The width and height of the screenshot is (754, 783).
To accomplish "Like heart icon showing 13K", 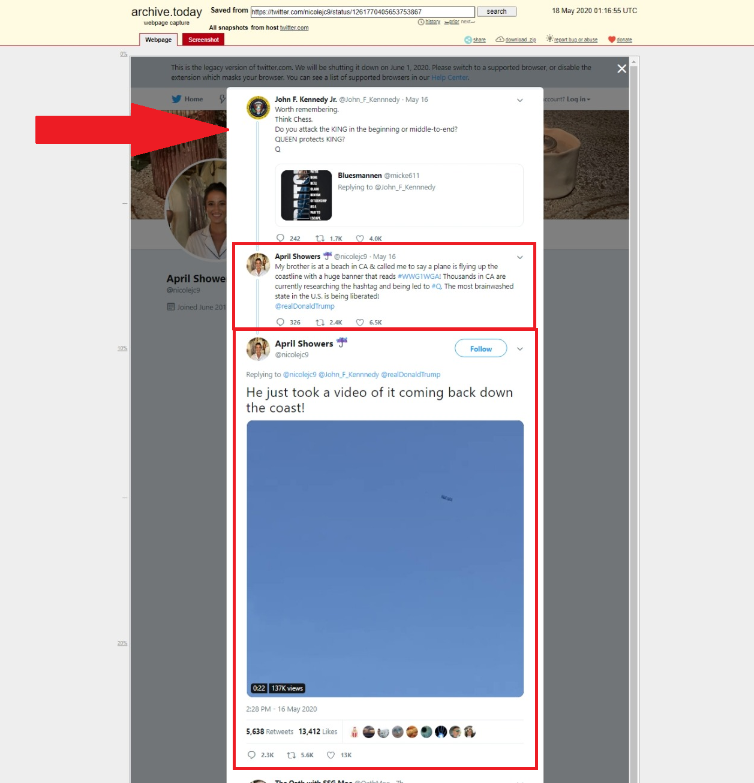I will [331, 755].
